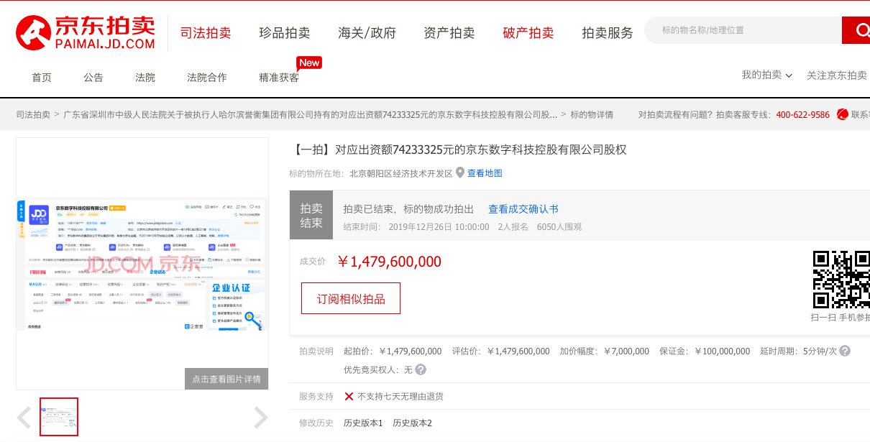The height and width of the screenshot is (442, 870).
Task: Open the 破产拍卖 tab
Action: (528, 32)
